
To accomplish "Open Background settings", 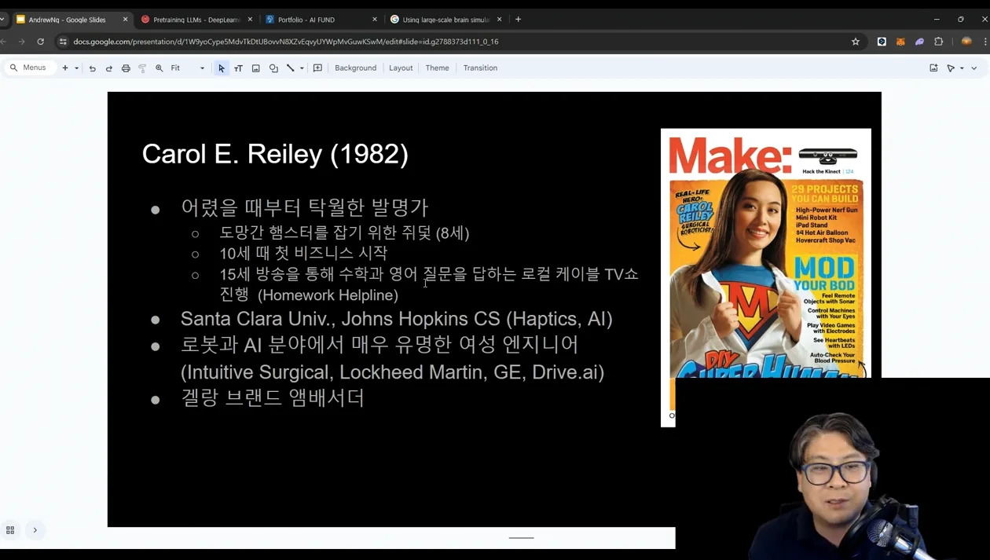I will 355,68.
